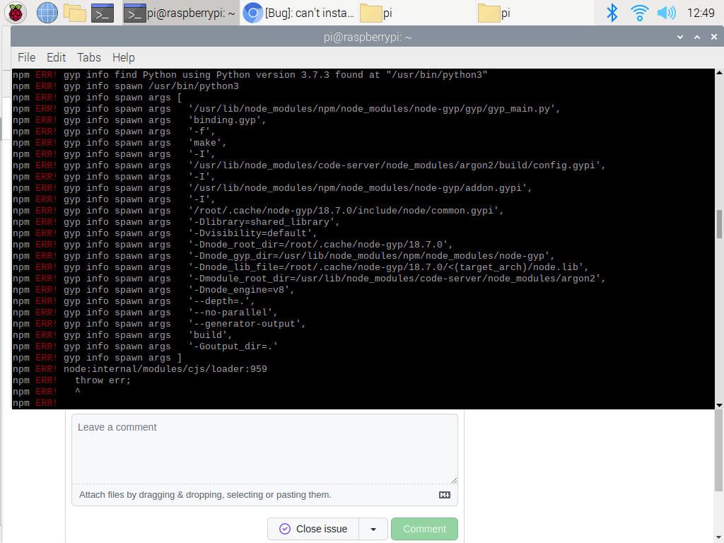The height and width of the screenshot is (543, 724).
Task: Open the File Manager folder icon
Action: [75, 13]
